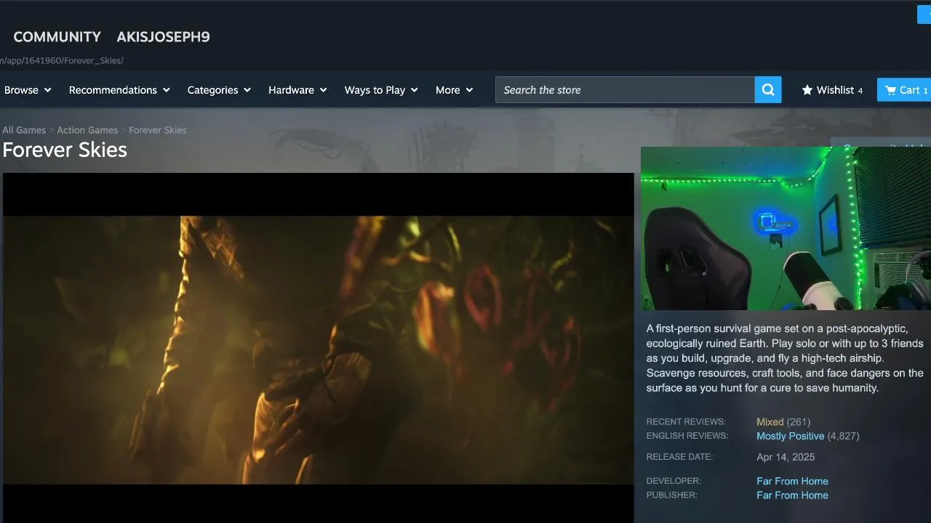Open Far From Home developer link

pyautogui.click(x=792, y=481)
